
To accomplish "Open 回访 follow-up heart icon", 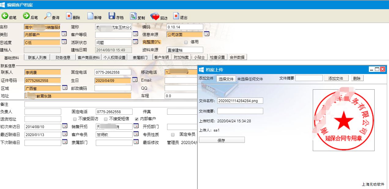I will [x=155, y=16].
